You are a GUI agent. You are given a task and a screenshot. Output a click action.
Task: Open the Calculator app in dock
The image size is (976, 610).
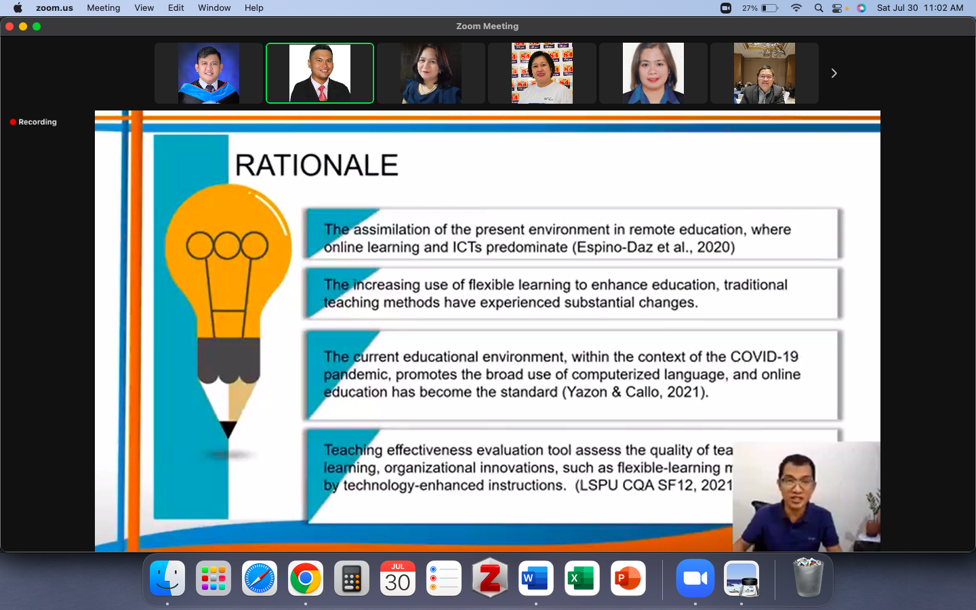pyautogui.click(x=351, y=578)
